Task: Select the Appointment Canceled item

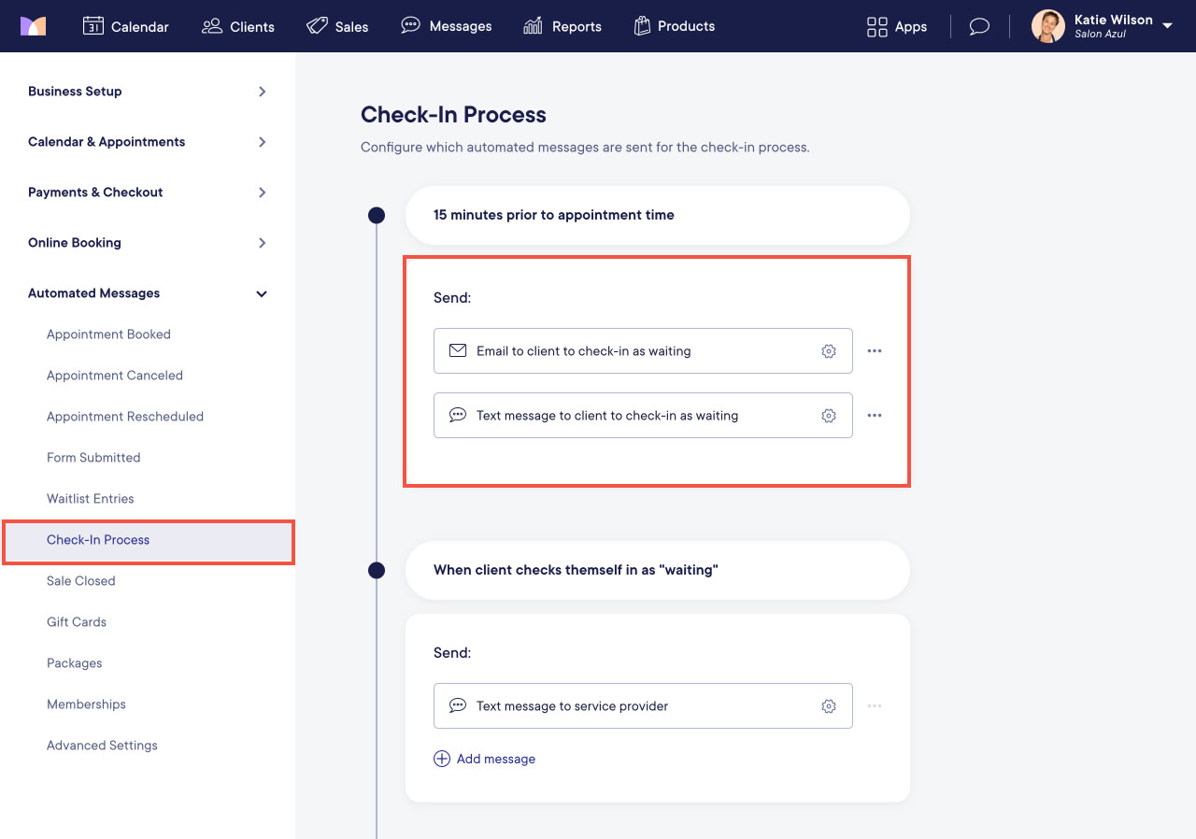Action: [115, 376]
